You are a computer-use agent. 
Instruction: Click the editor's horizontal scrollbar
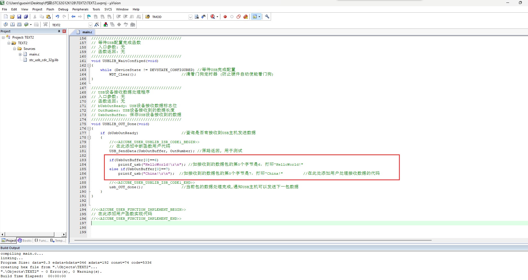[x=253, y=240]
